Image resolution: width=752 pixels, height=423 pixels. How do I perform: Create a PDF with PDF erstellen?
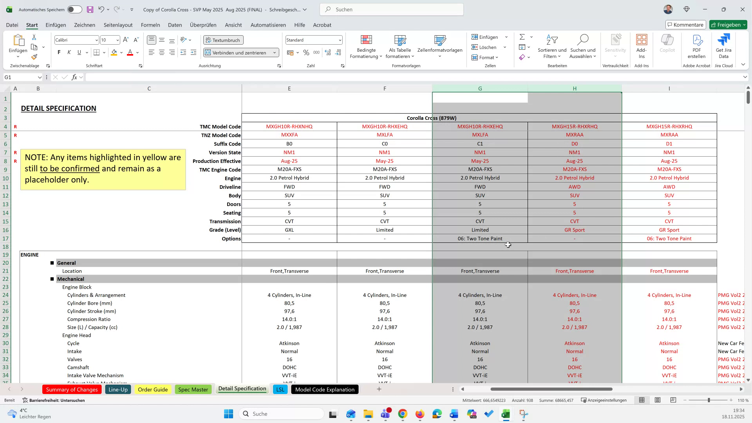click(696, 45)
